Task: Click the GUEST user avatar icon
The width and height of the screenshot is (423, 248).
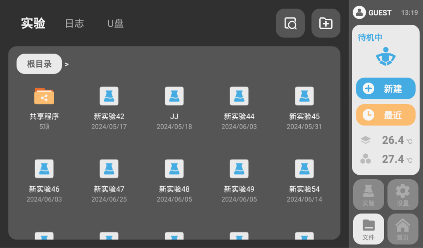Action: [359, 13]
